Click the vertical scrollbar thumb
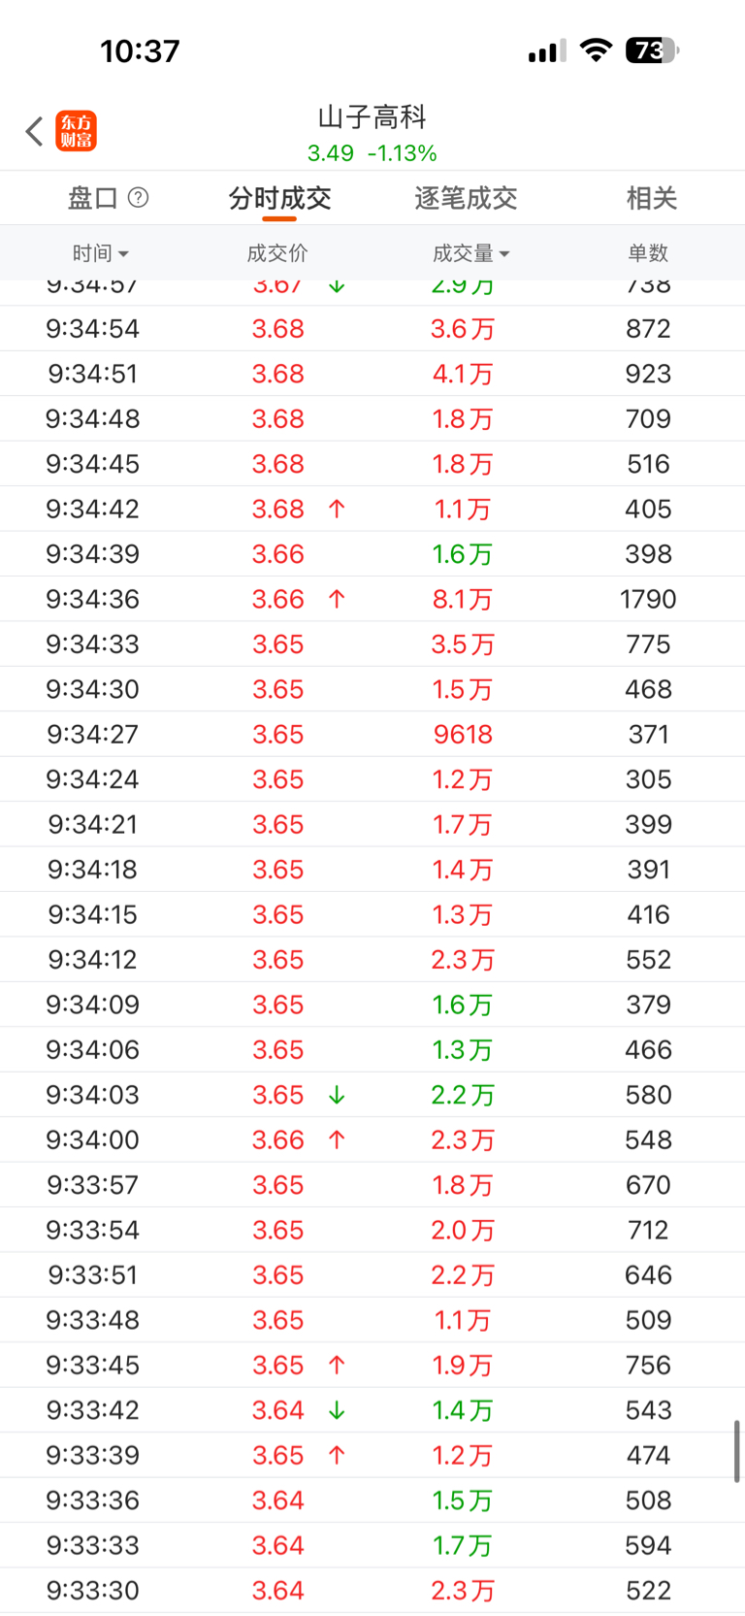This screenshot has width=745, height=1616. 736,1451
